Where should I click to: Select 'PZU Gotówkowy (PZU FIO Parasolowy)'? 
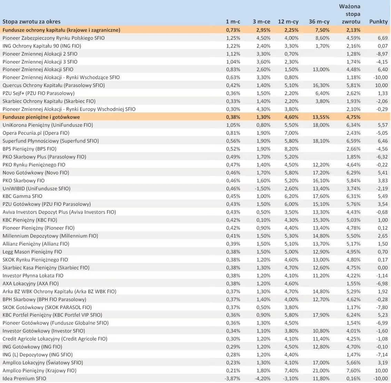(47, 204)
